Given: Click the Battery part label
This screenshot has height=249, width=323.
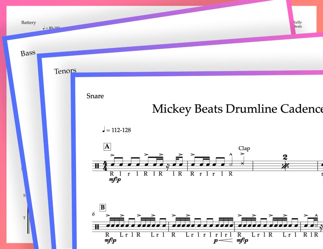Looking at the screenshot, I should pos(28,22).
